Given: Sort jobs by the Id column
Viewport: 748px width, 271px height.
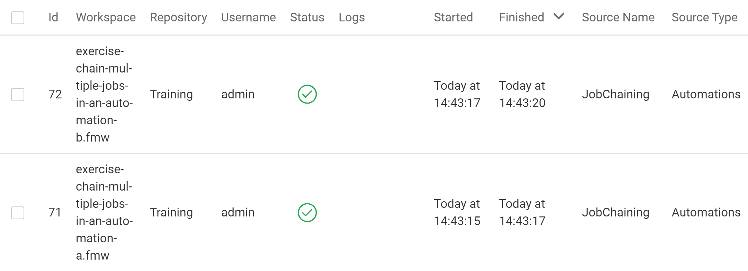Looking at the screenshot, I should [53, 17].
